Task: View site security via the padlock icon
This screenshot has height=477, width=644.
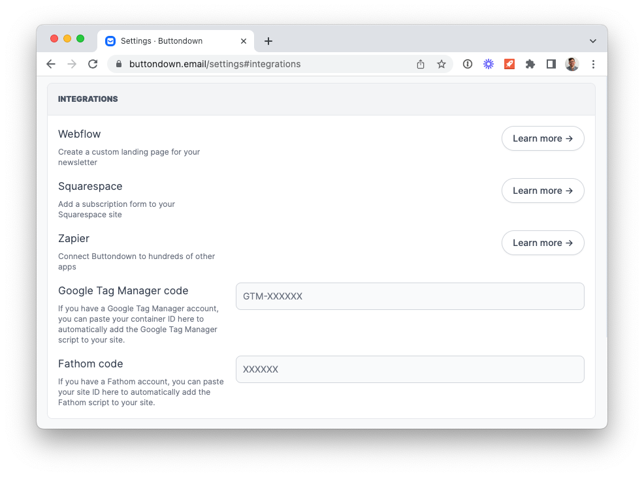Action: pyautogui.click(x=118, y=64)
